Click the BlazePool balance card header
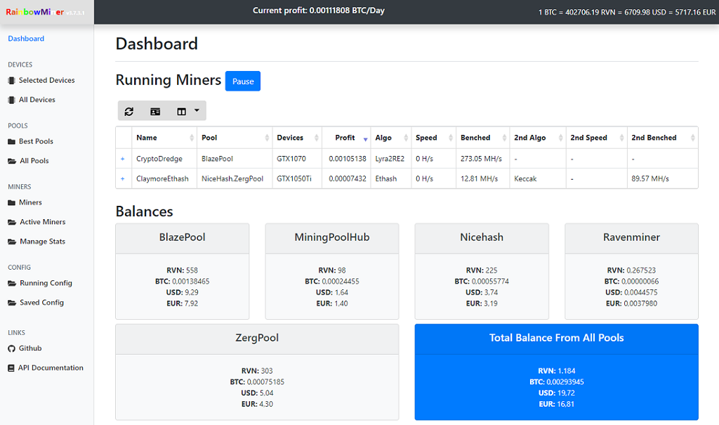719x425 pixels. click(x=182, y=237)
